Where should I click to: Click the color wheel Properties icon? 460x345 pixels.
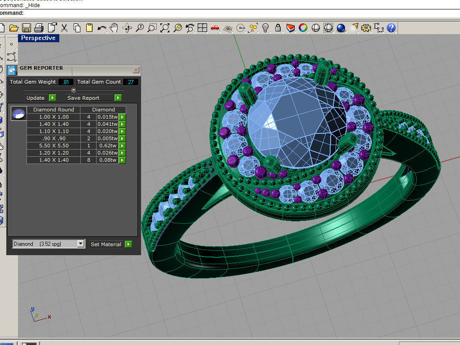(x=303, y=28)
